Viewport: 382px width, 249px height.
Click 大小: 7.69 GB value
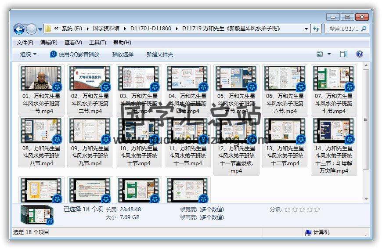130,217
